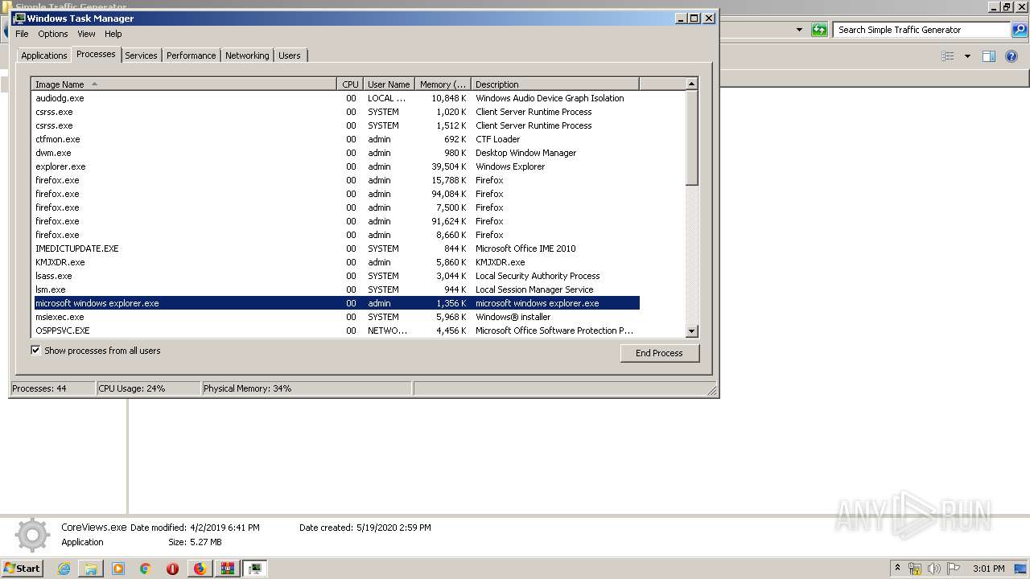
Task: Click the tray clock showing 3:01 PM
Action: [988, 569]
